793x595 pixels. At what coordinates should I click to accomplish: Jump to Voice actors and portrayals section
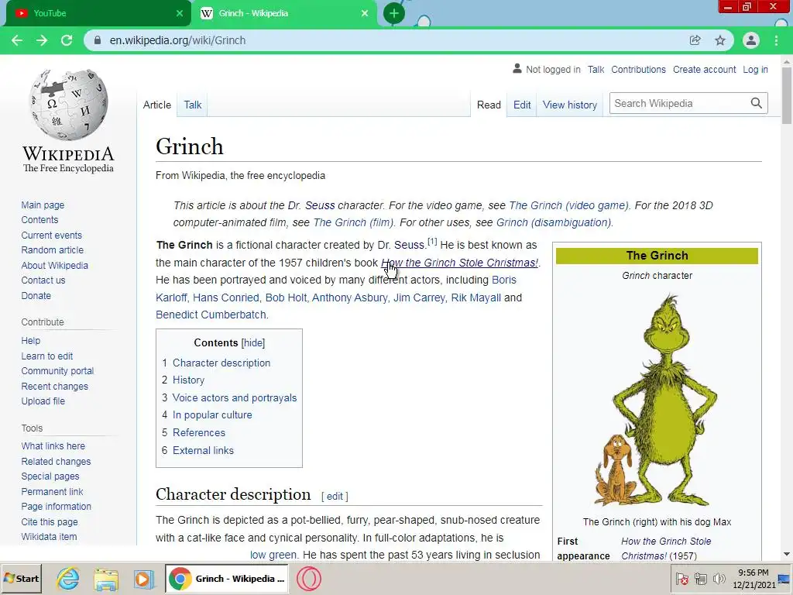point(235,397)
